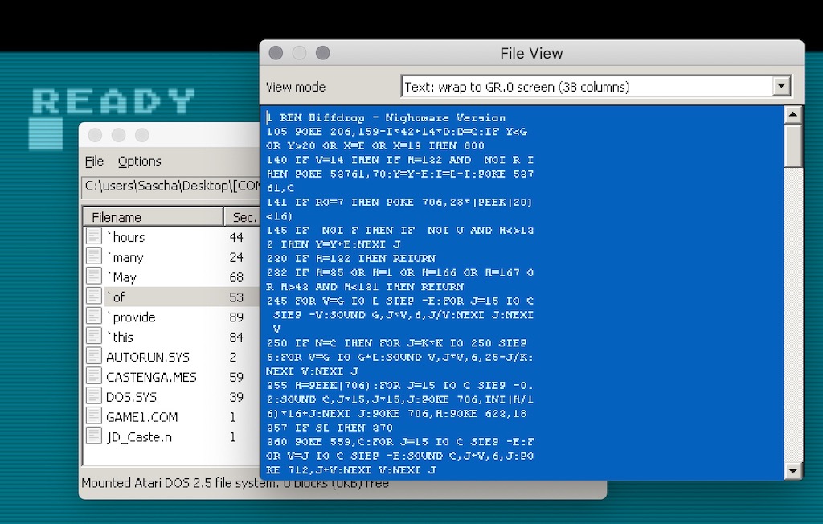The height and width of the screenshot is (524, 823).
Task: Click the file icon next to `May
Action: click(x=94, y=276)
